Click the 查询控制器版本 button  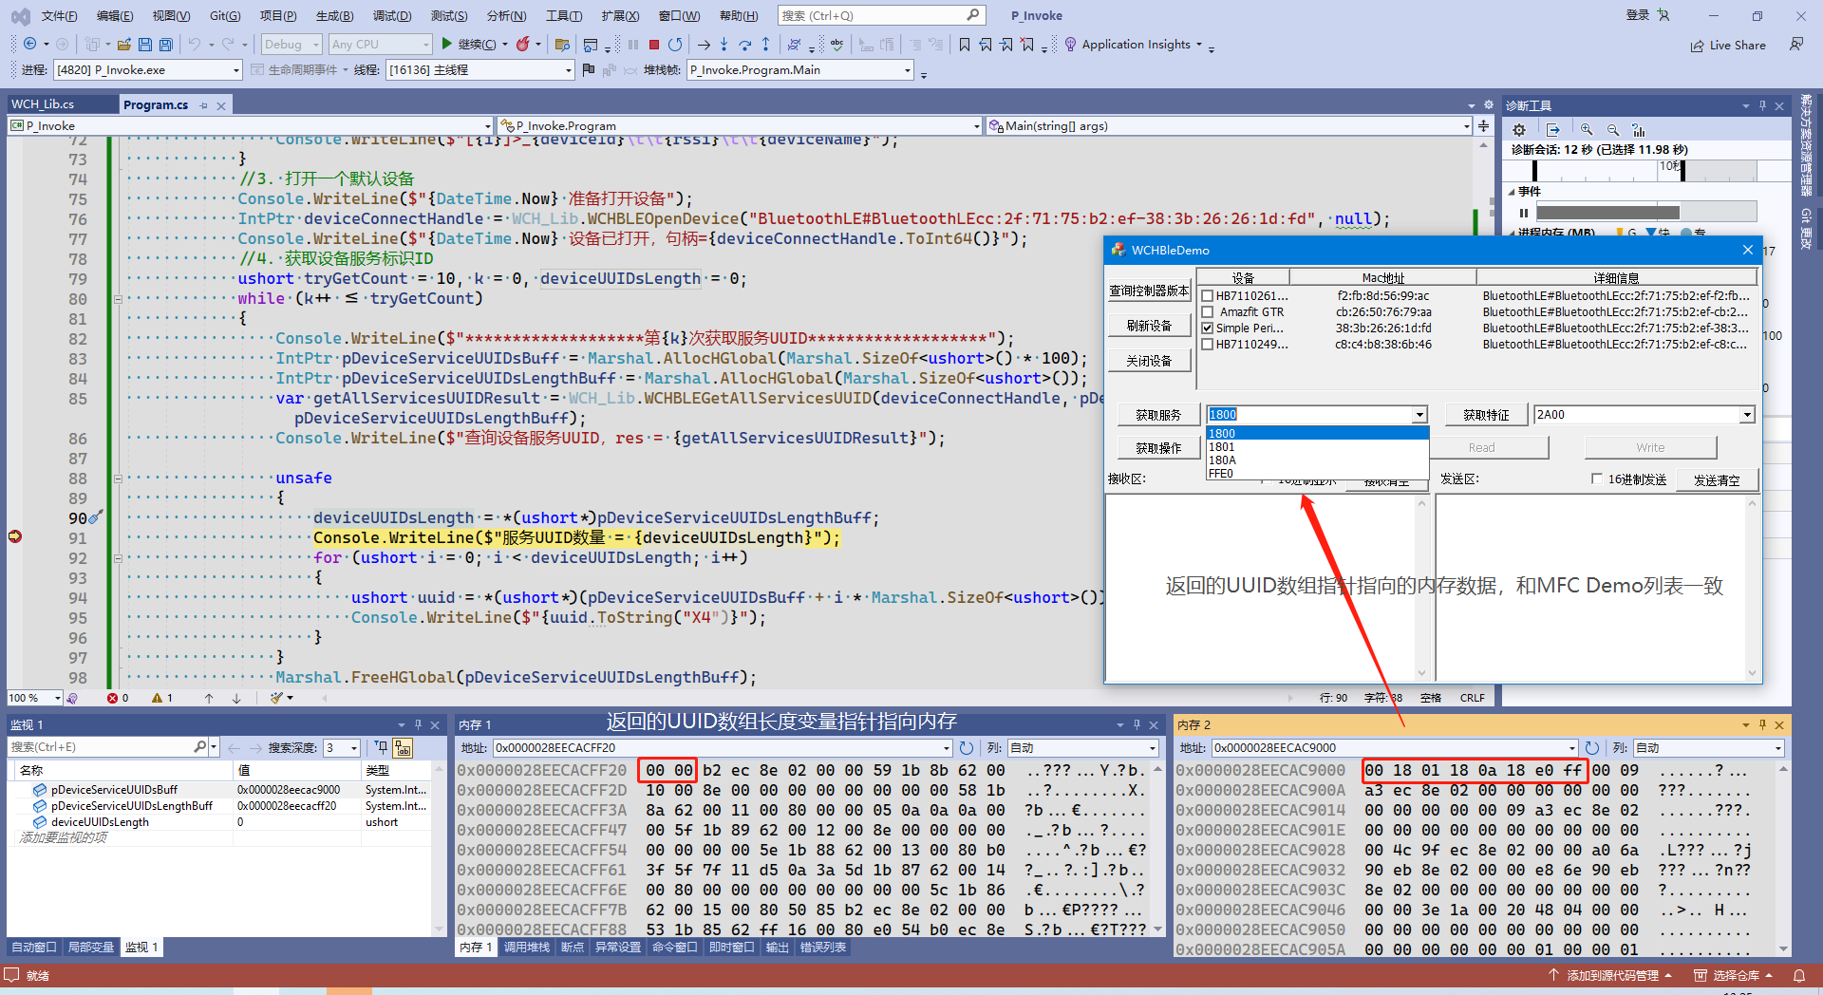pos(1149,291)
